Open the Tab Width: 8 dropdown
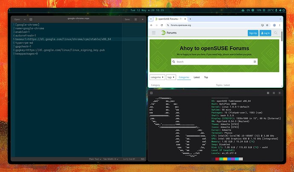The height and width of the screenshot is (172, 294). coord(111,159)
